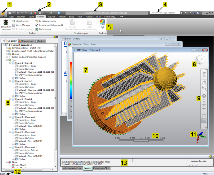Pin the browser panel with pin icon
The image size is (214, 175).
54,37
